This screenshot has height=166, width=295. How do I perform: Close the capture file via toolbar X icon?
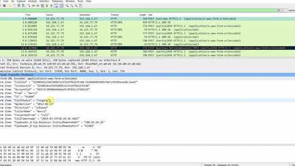19,6
